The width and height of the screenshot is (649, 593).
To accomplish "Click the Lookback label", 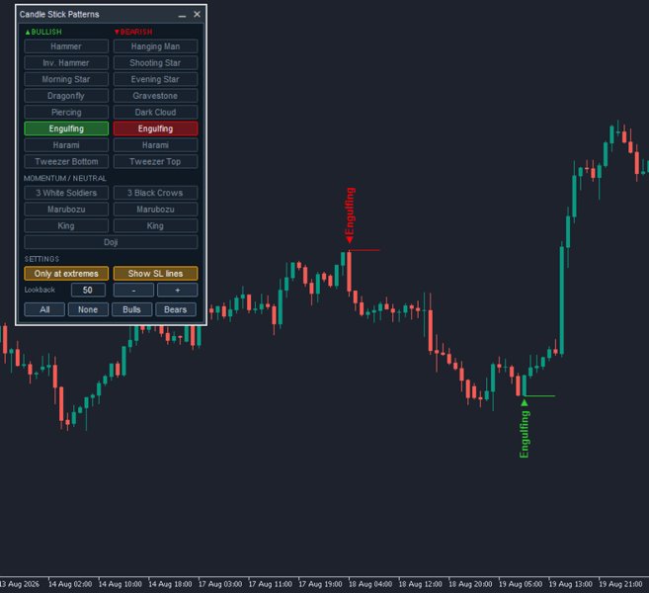I will pos(40,290).
